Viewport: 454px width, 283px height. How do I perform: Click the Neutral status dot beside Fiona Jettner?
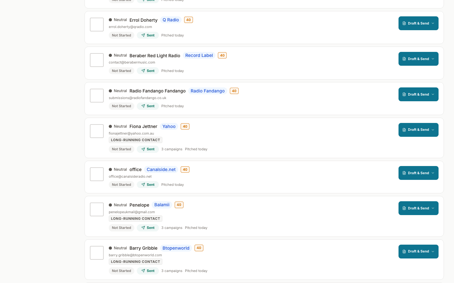point(110,126)
